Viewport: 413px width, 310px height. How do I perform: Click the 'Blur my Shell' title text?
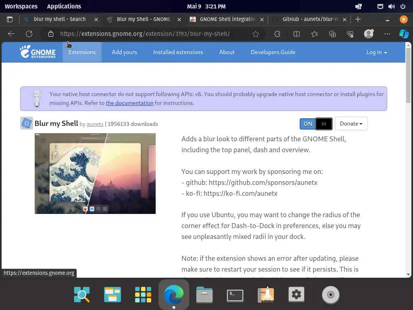(x=56, y=124)
